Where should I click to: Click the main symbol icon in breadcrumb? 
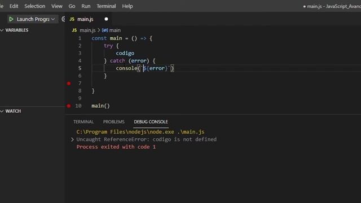[x=105, y=30]
